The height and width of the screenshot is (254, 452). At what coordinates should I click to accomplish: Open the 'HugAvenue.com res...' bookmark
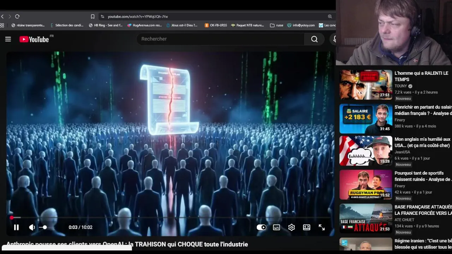[x=144, y=25]
